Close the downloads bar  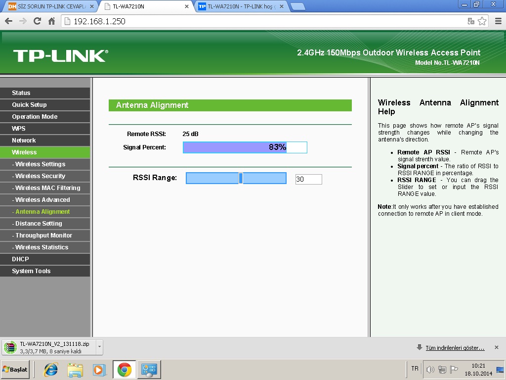496,347
